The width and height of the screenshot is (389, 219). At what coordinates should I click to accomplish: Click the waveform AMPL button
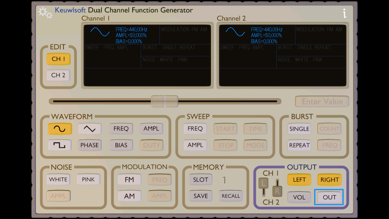(x=151, y=129)
